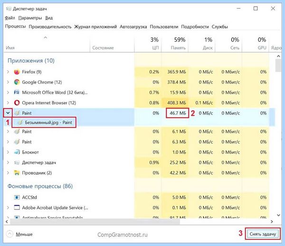Open the Файл menu
The width and height of the screenshot is (285, 246).
click(x=10, y=18)
